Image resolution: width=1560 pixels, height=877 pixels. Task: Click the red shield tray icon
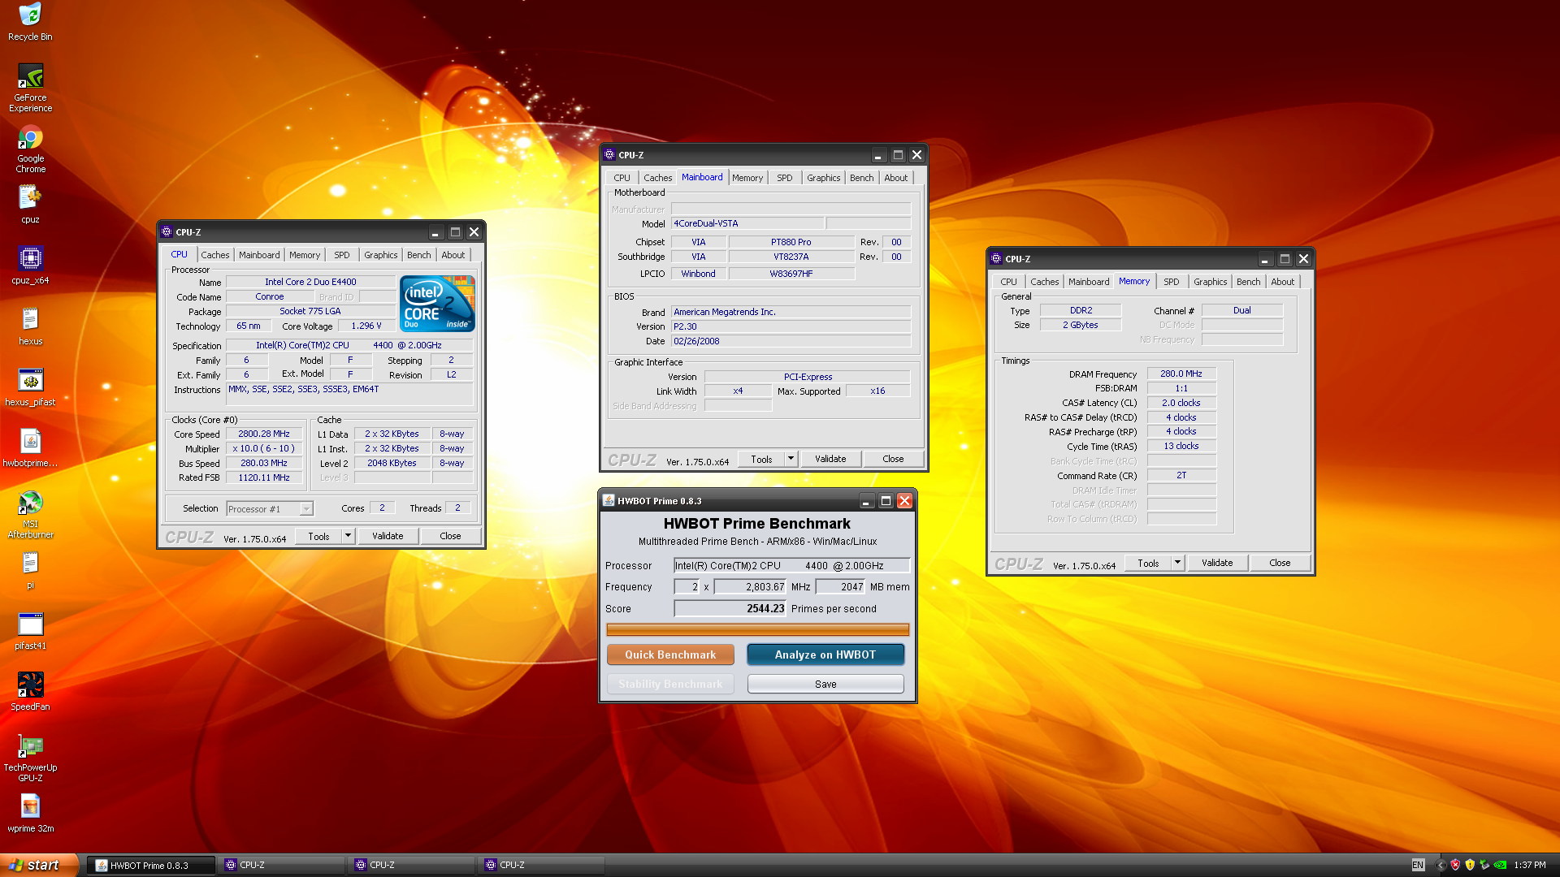(x=1455, y=865)
